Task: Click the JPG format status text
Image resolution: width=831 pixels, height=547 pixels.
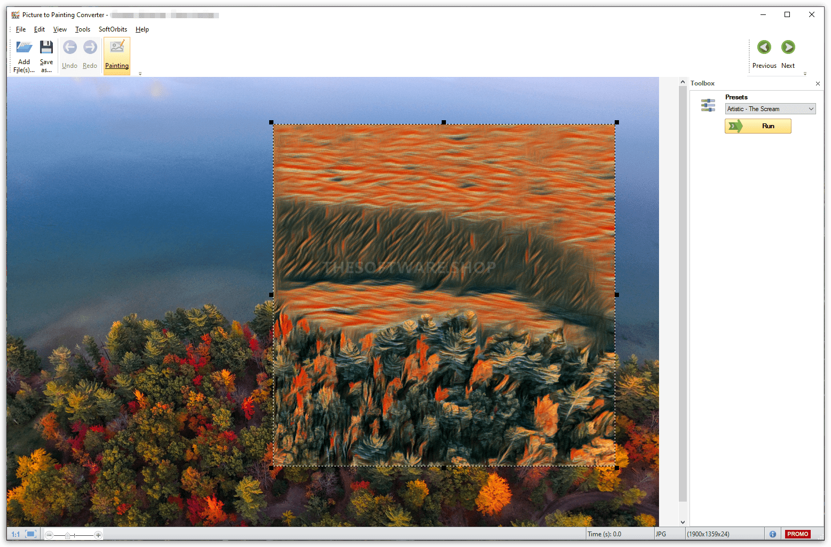Action: [x=661, y=534]
